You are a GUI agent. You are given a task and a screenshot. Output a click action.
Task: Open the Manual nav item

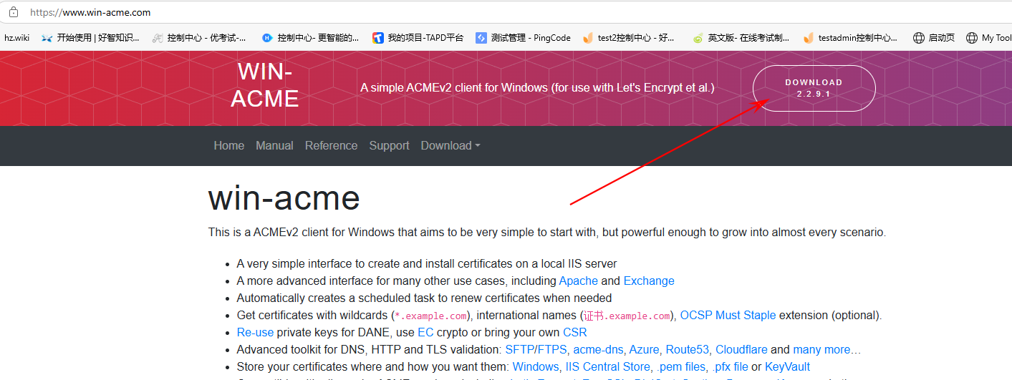(x=274, y=145)
